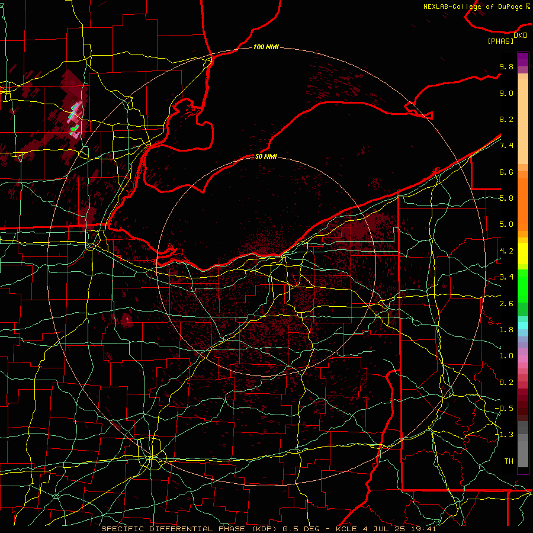Click the 9.0 scale value

tap(506, 93)
